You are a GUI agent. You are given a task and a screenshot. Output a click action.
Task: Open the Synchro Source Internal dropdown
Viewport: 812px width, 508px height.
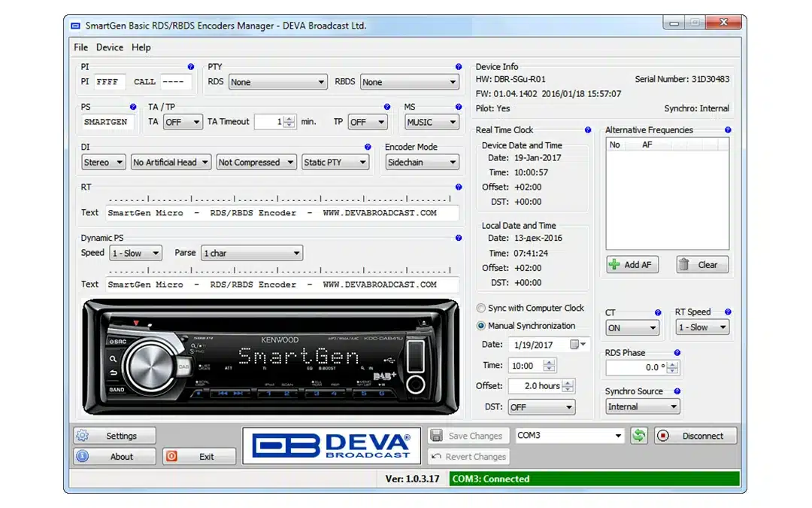click(642, 406)
